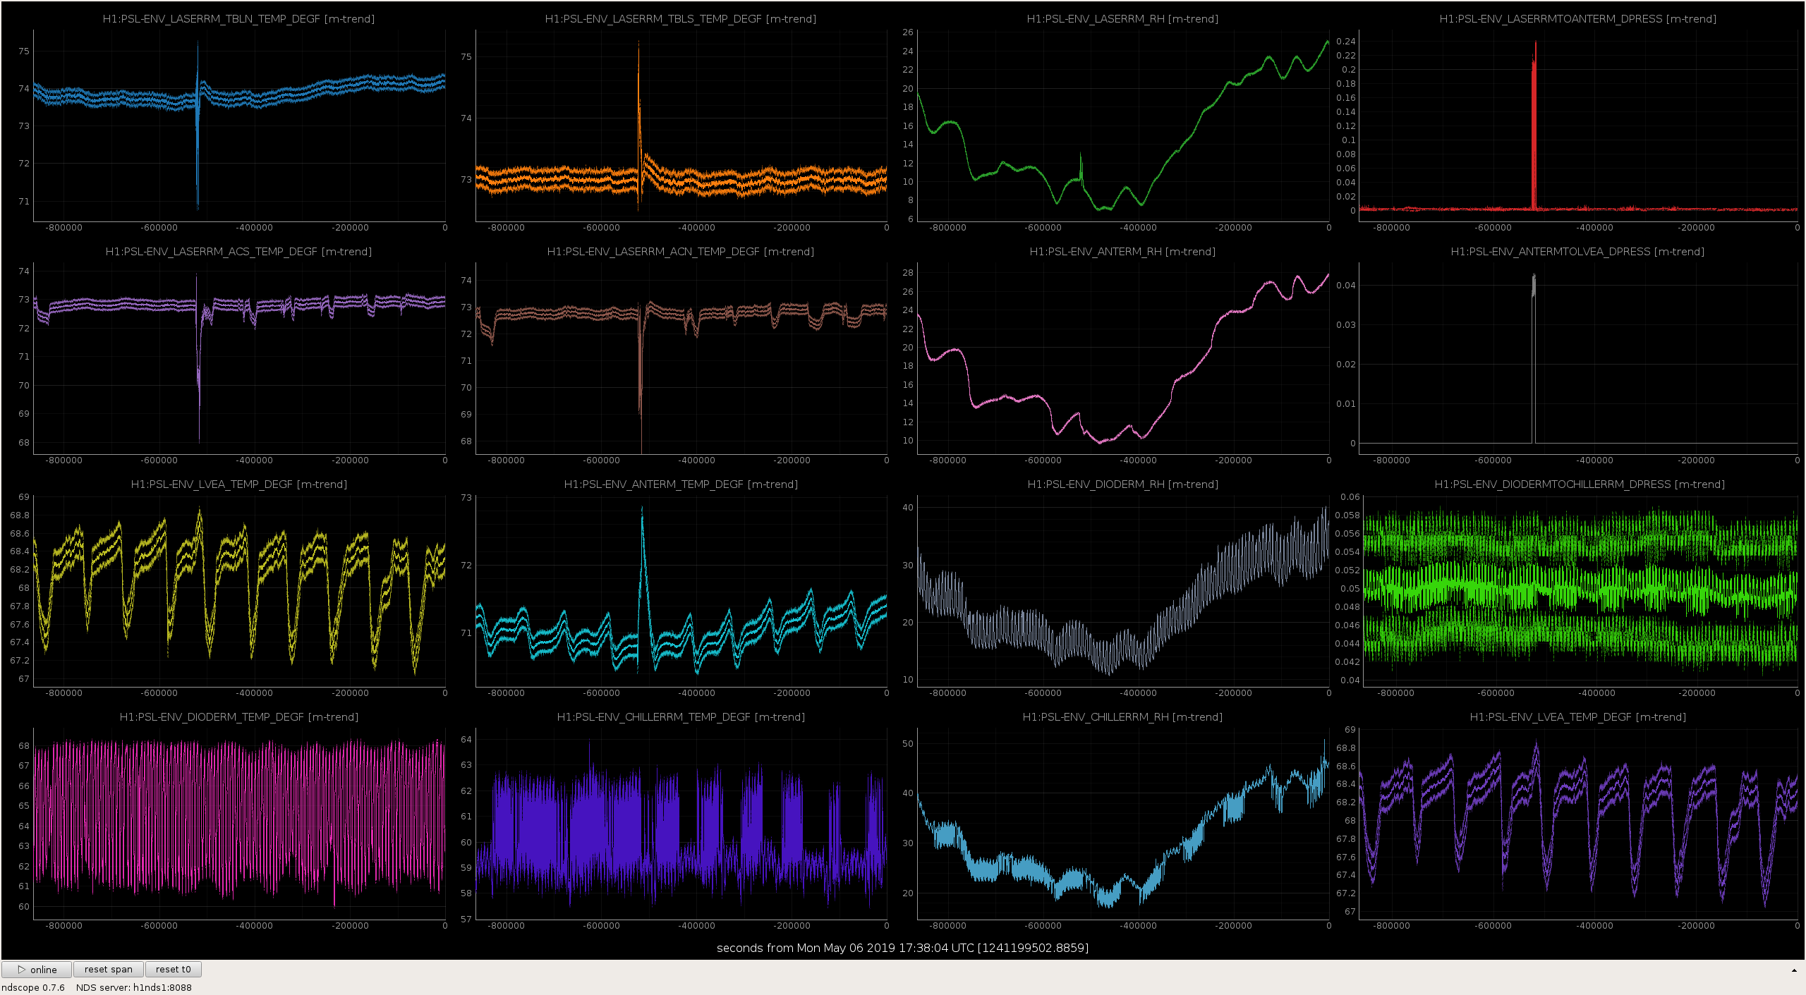Image resolution: width=1806 pixels, height=995 pixels.
Task: Select the ANTERM_TEMP_DEGF plot title
Action: click(680, 484)
